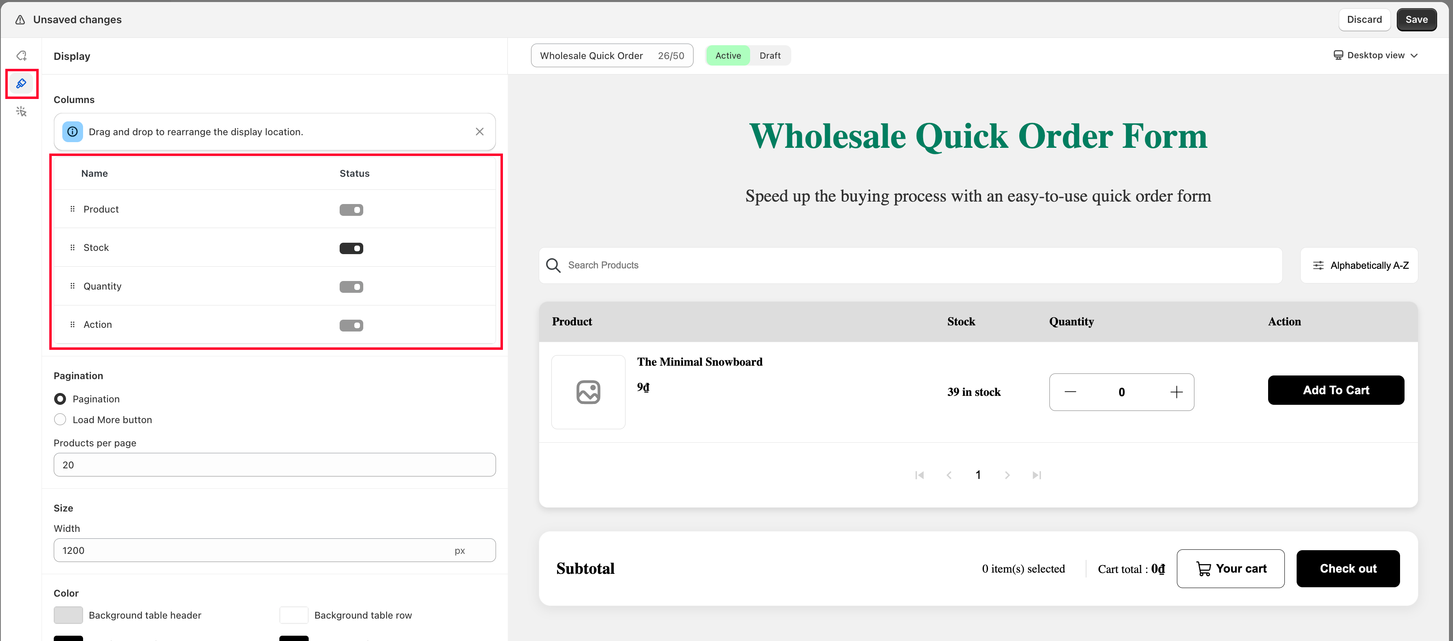
Task: Toggle the Stock column status switch
Action: [x=351, y=248]
